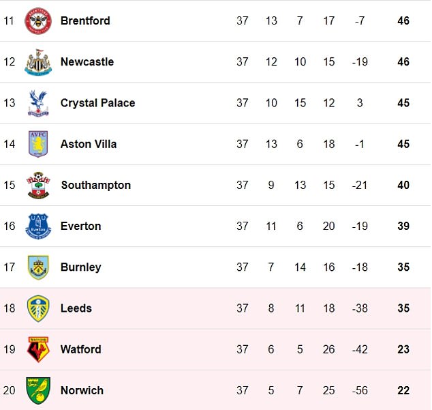The image size is (432, 410).
Task: Select the Burnley row position number 17
Action: [9, 267]
